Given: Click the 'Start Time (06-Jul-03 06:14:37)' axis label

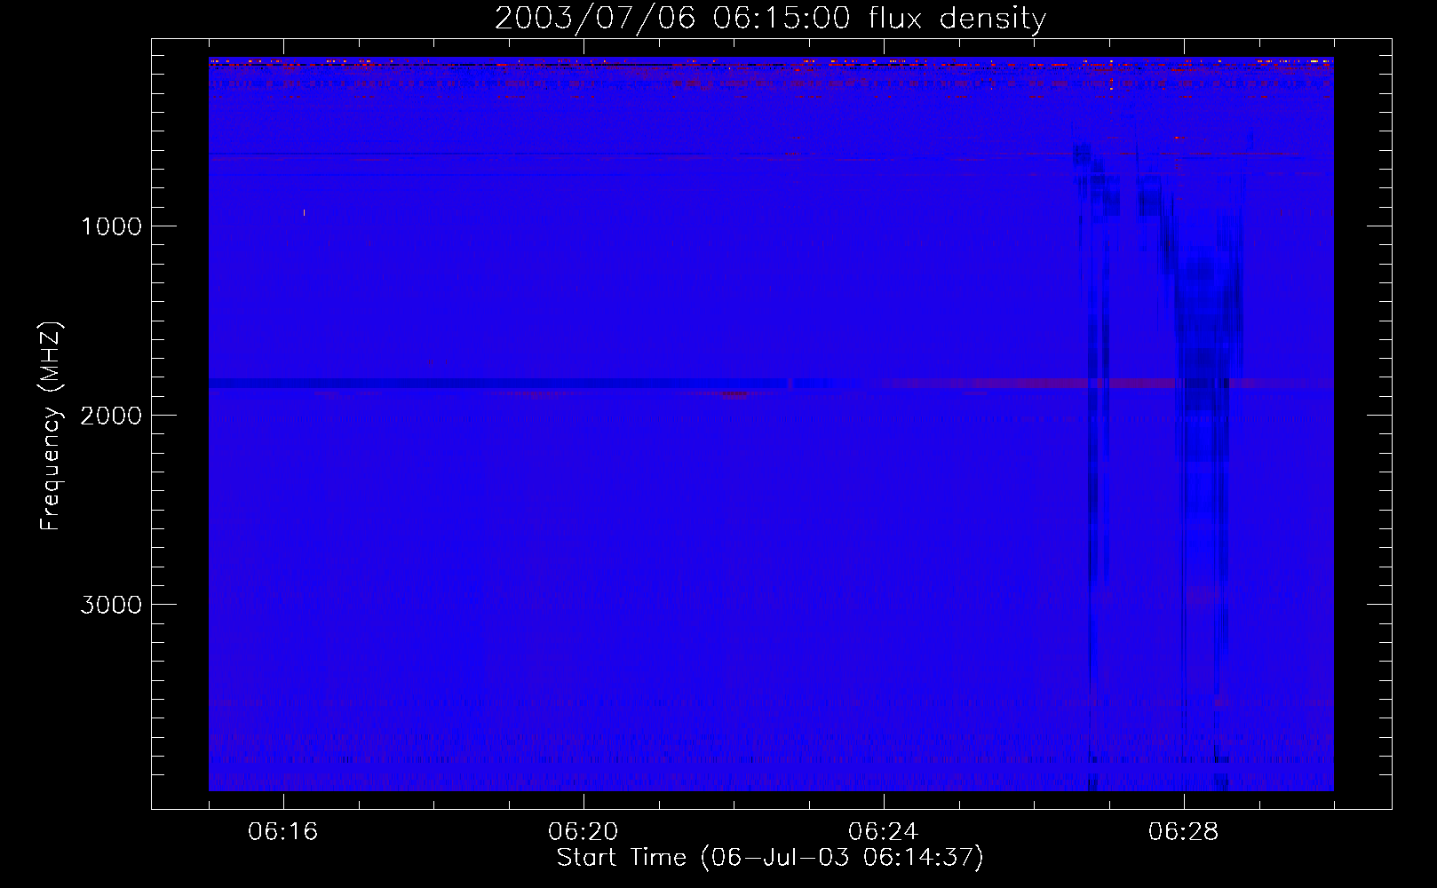Looking at the screenshot, I should (770, 857).
